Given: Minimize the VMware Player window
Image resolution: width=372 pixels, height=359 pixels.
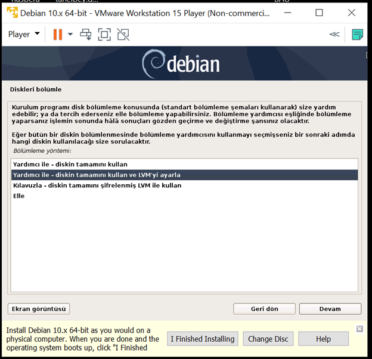Looking at the screenshot, I should tap(288, 13).
